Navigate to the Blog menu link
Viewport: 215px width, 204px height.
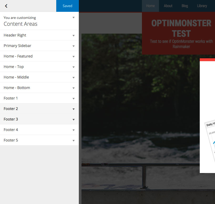[x=185, y=6]
